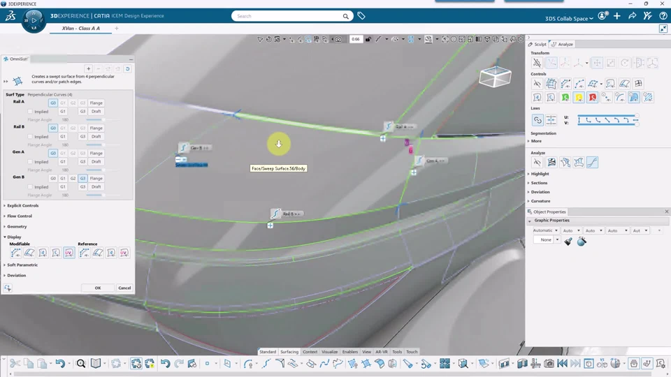Click Cancel in OmniSurf dialog
The image size is (671, 377).
(124, 288)
